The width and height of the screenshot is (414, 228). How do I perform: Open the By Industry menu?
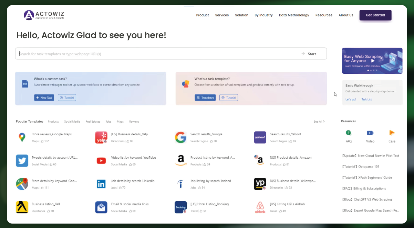tap(263, 15)
